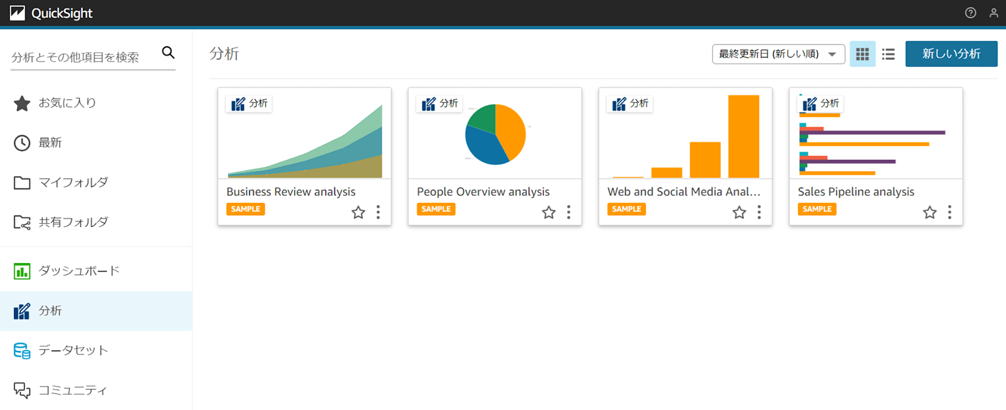This screenshot has width=1006, height=410.
Task: Open Sales Pipeline horizontal bar thumbnail
Action: pyautogui.click(x=876, y=133)
